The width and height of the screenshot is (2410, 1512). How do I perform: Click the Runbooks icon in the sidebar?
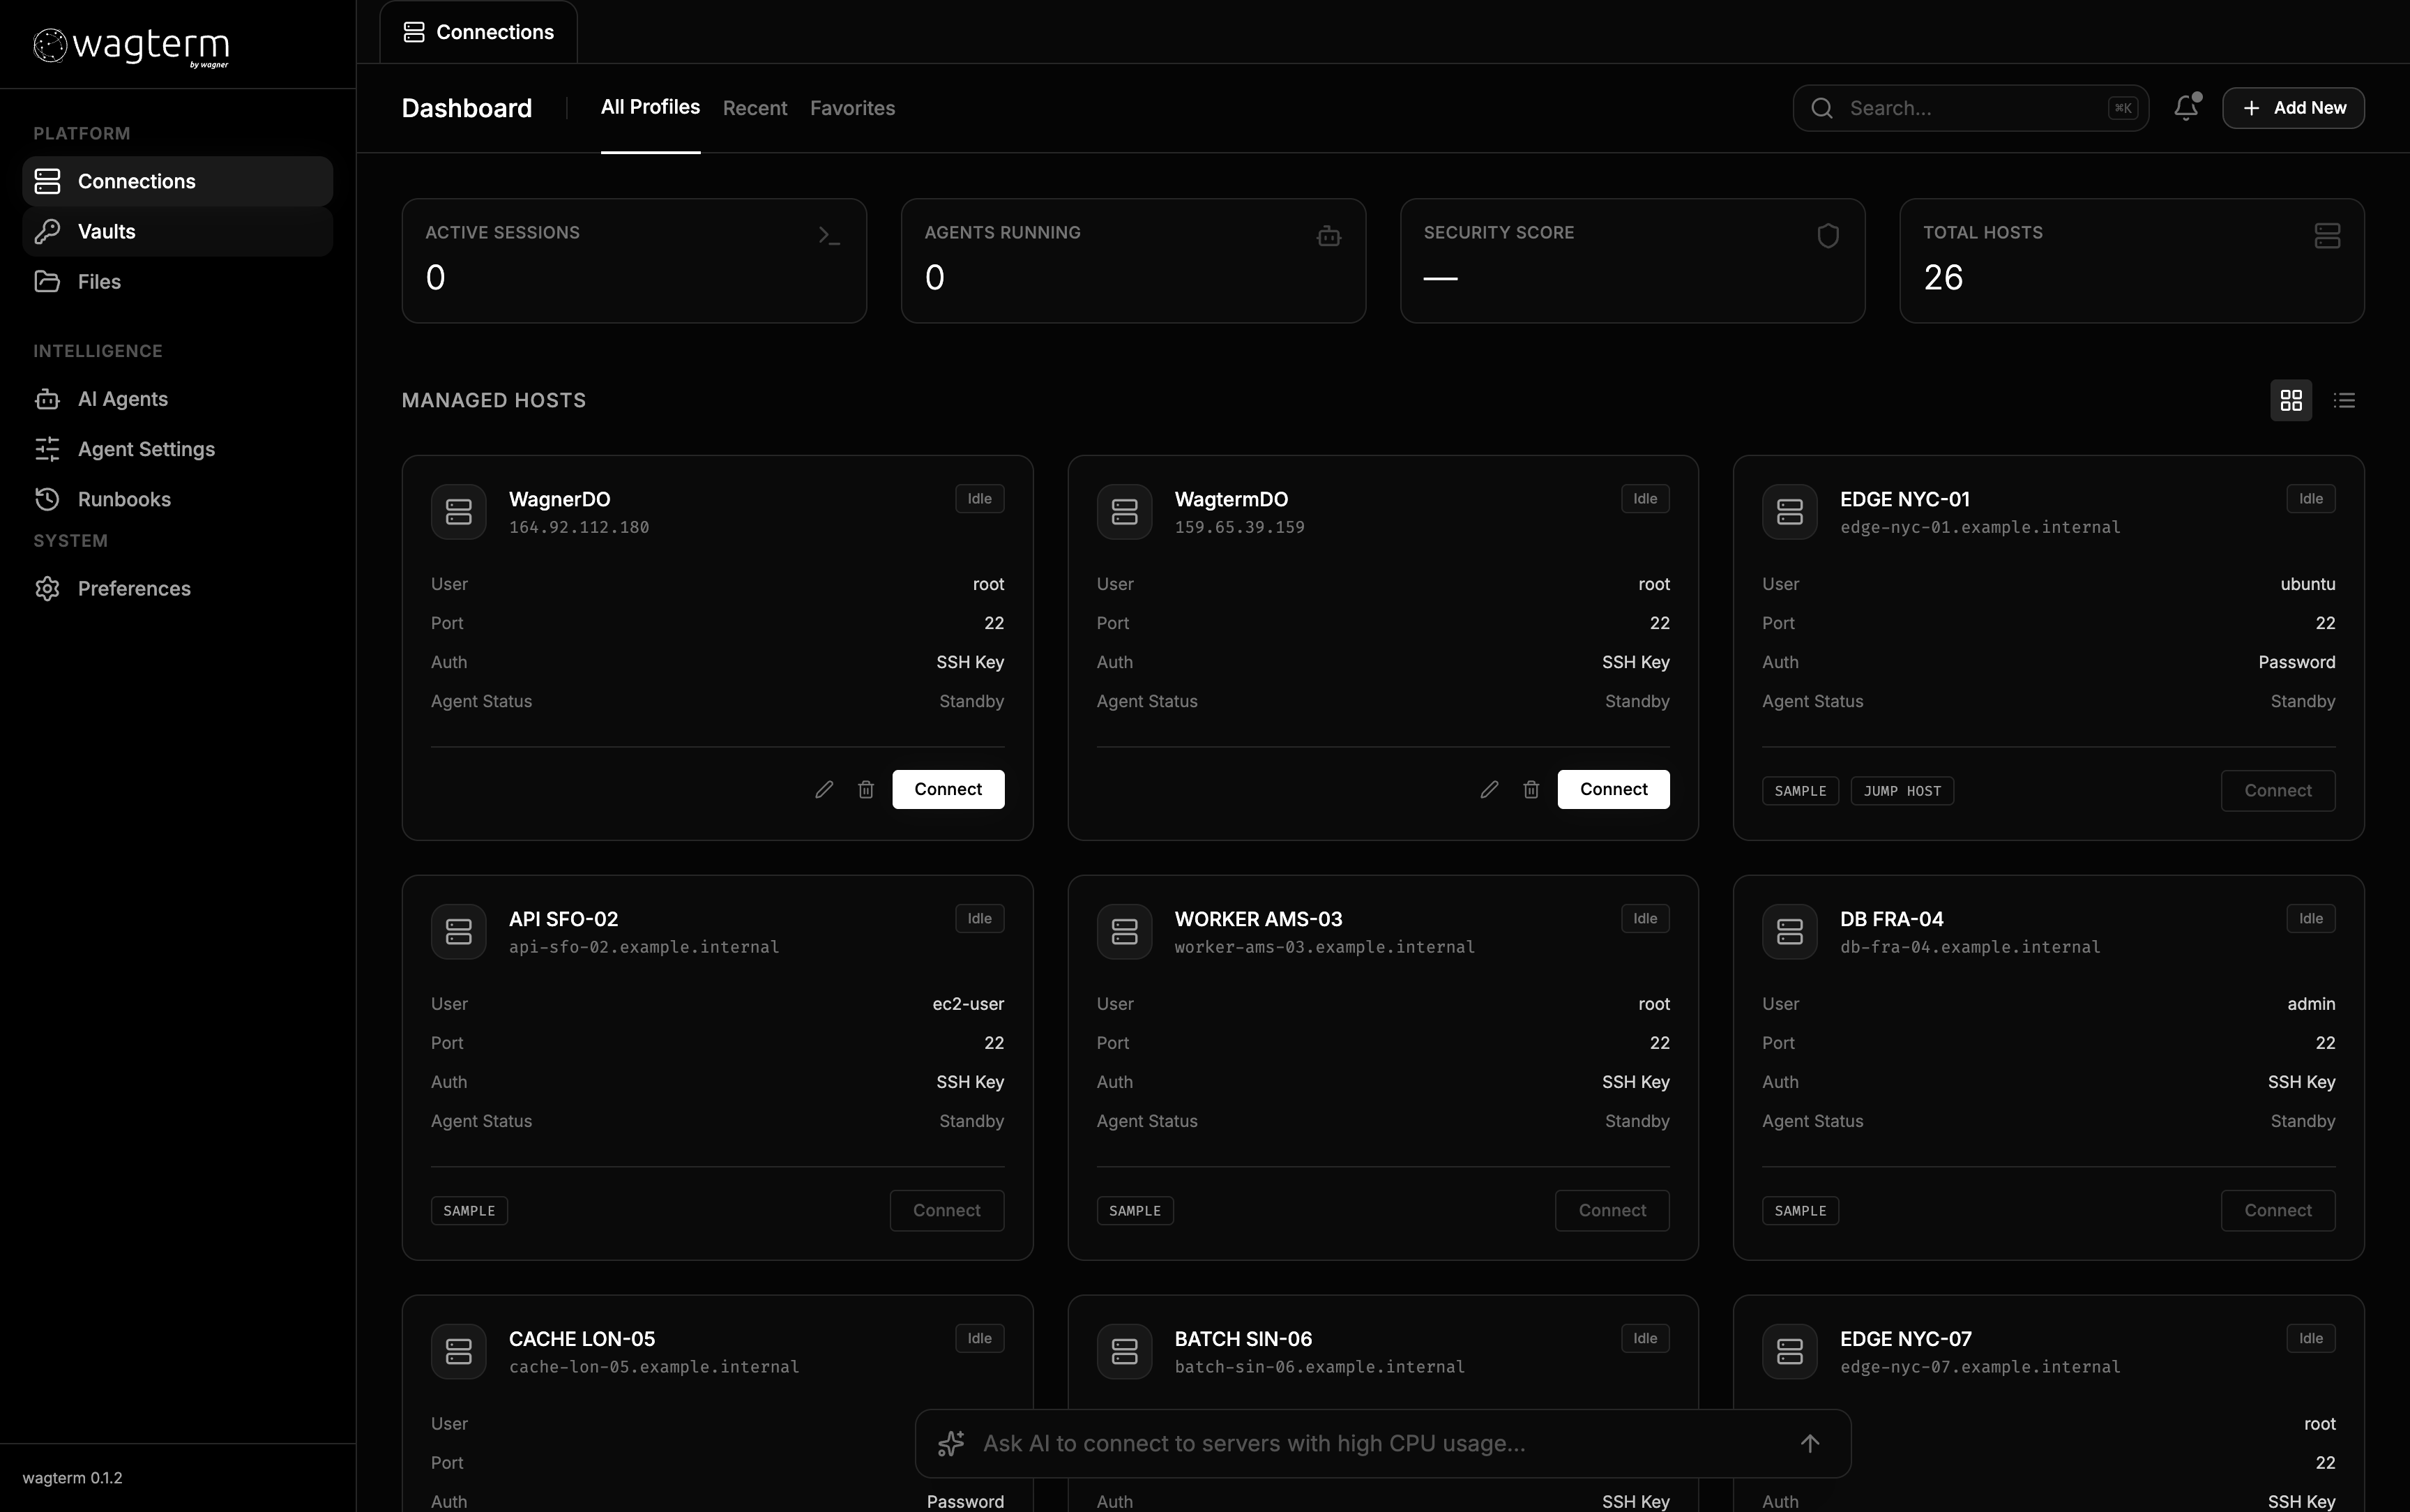47,499
